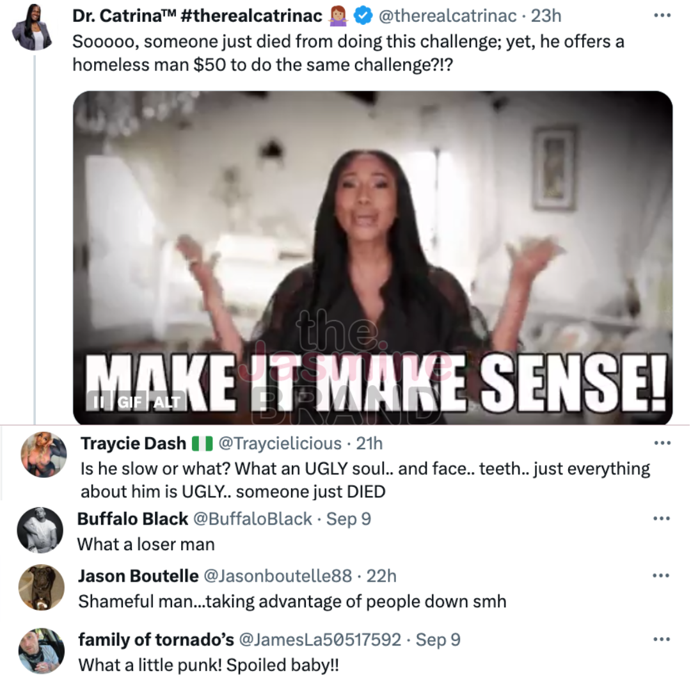Viewport: 691px width, 691px height.
Task: Open Traycie Dash's profile avatar
Action: [x=44, y=455]
